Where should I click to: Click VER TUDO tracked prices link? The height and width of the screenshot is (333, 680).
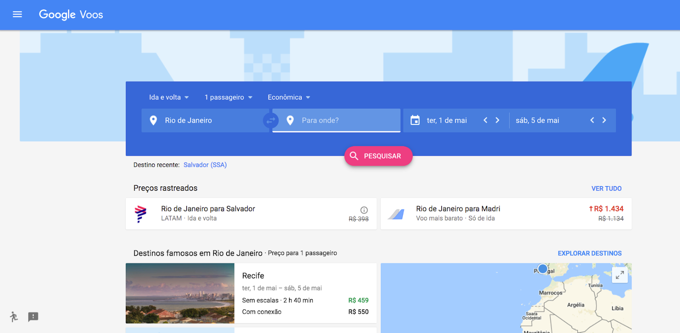(x=606, y=189)
